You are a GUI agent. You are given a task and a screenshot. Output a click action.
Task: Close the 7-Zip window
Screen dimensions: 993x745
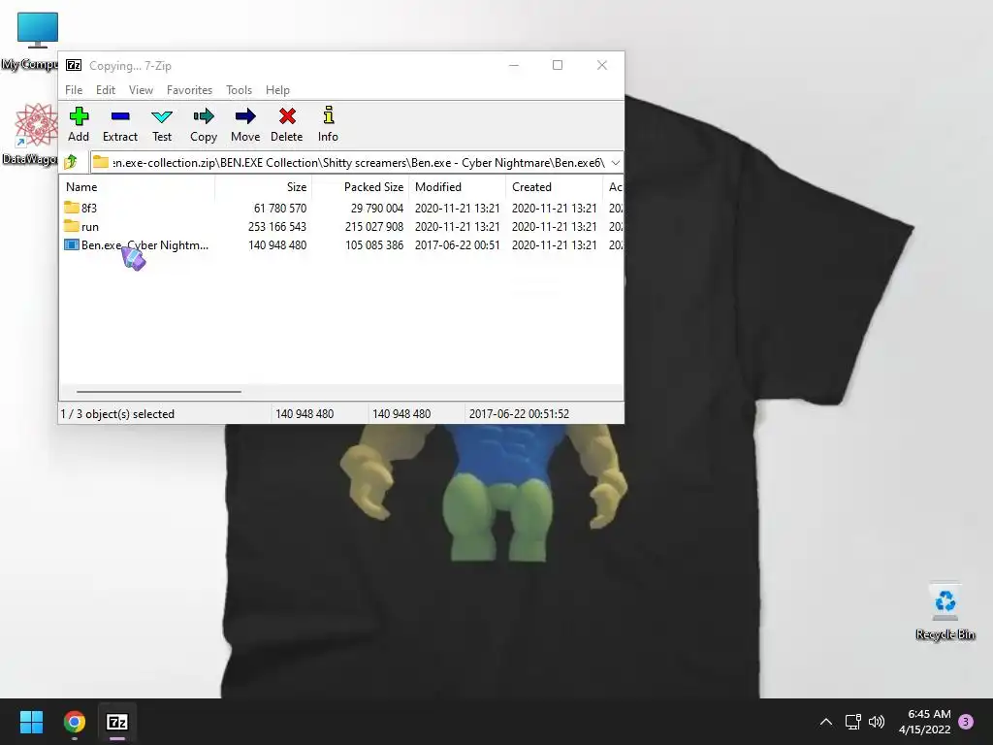point(601,65)
